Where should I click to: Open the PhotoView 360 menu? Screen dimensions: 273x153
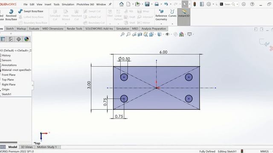pyautogui.click(x=85, y=4)
